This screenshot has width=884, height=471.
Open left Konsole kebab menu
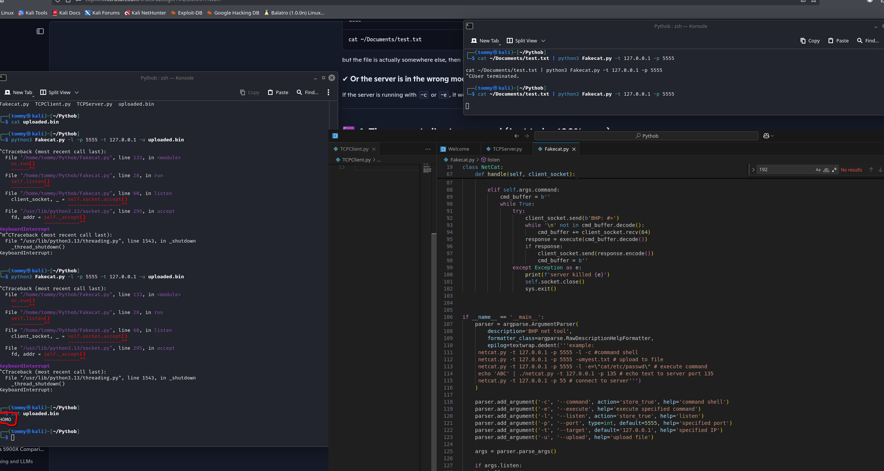pyautogui.click(x=328, y=92)
